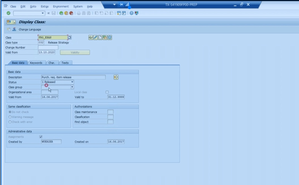Open the Help menu

click(x=90, y=6)
